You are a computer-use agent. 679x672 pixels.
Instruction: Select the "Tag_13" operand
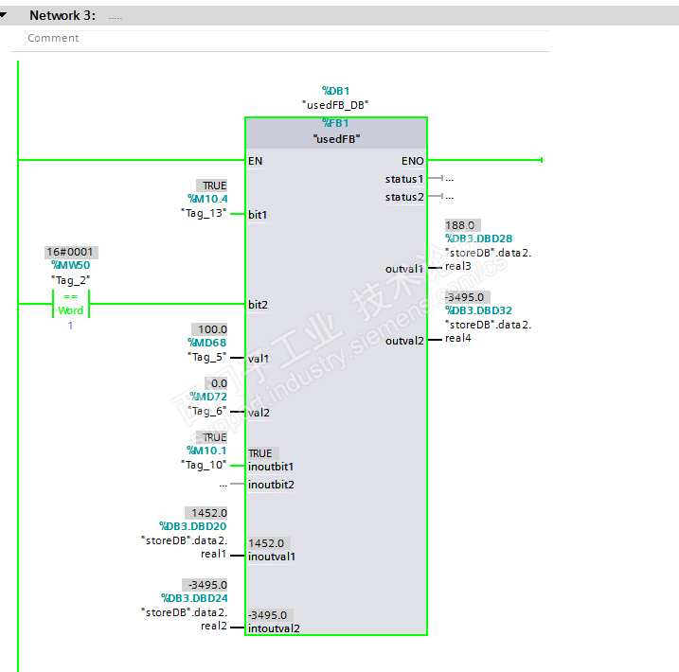[204, 213]
